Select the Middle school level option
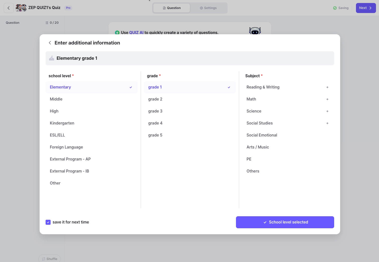The height and width of the screenshot is (262, 379). 56,99
